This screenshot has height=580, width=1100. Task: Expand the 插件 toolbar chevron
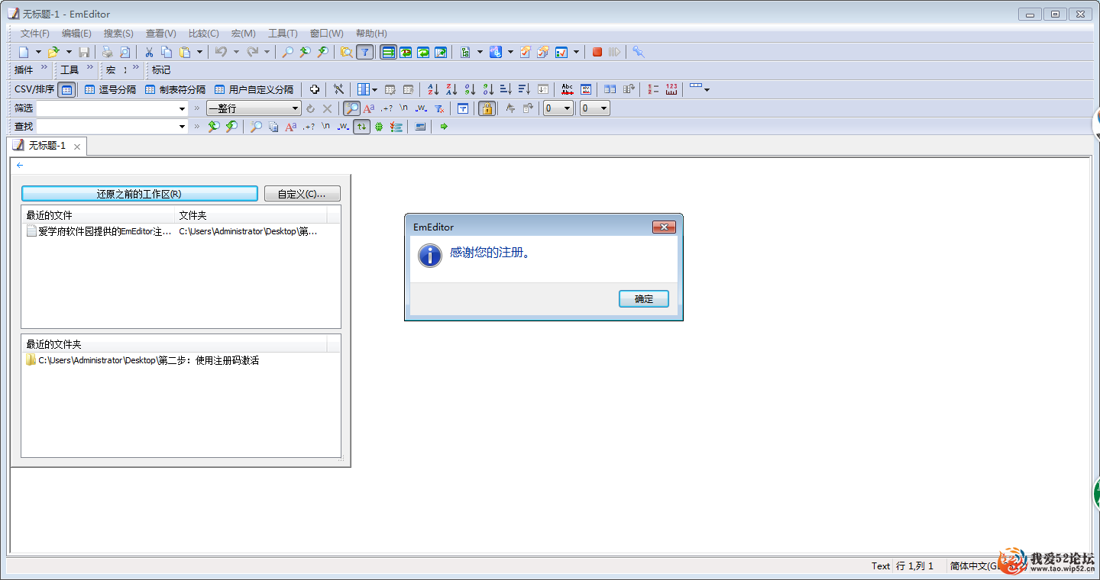pos(44,68)
